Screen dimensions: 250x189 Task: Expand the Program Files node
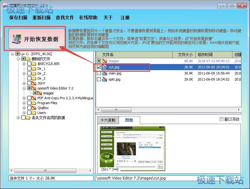(24, 103)
